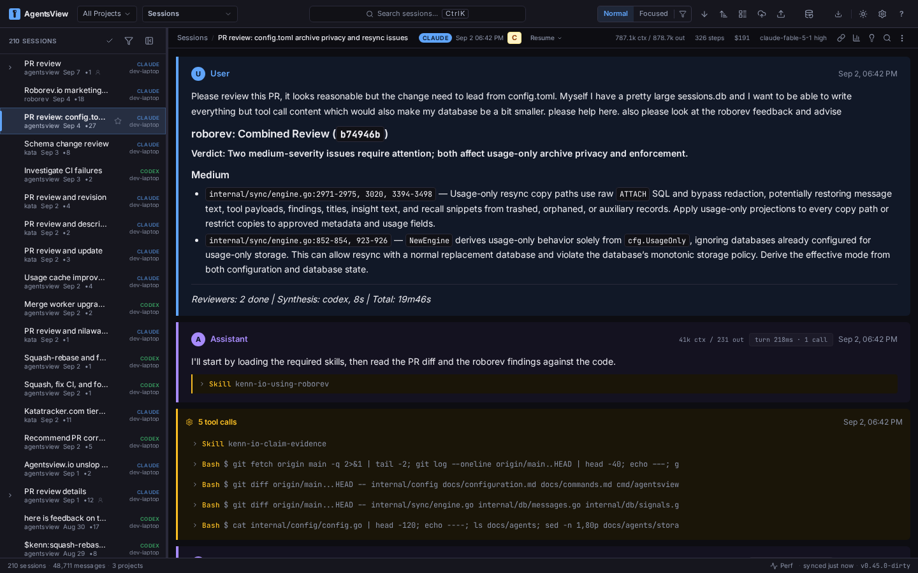This screenshot has width=918, height=573.
Task: Copy session link with the chain icon
Action: 841,38
